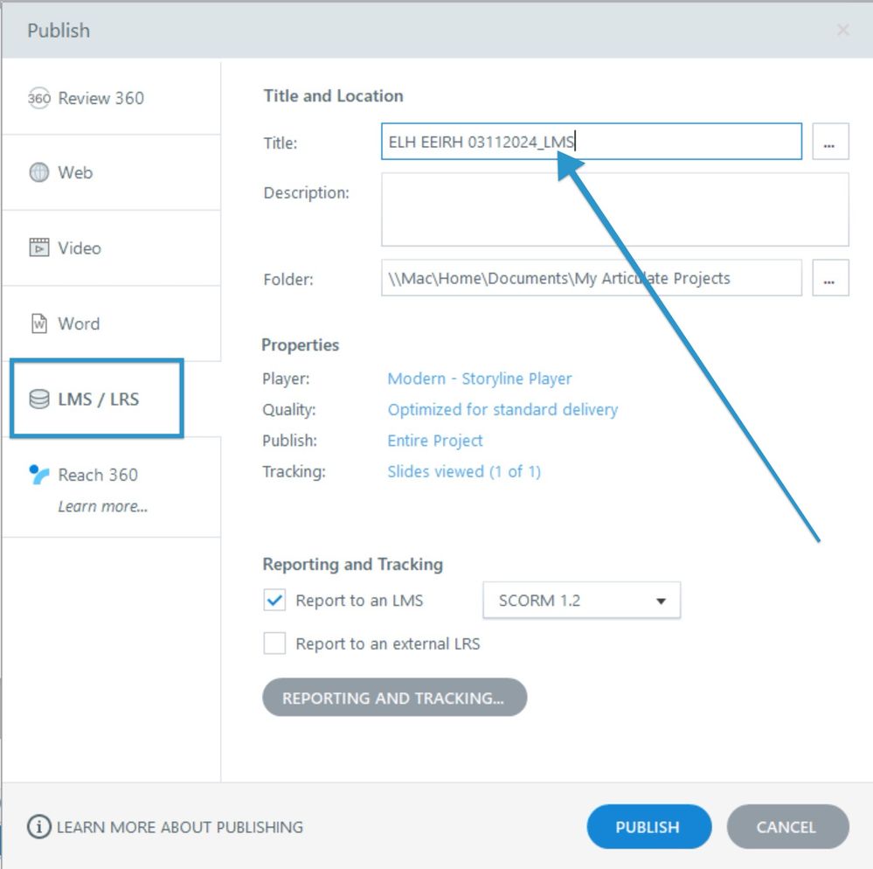Click into the Description text box
Image resolution: width=873 pixels, height=869 pixels.
coord(614,210)
